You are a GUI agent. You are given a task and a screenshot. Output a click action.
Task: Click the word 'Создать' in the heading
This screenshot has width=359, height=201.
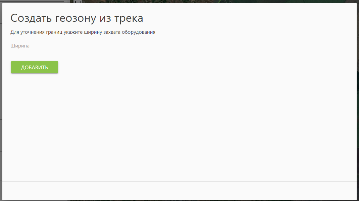[30, 18]
